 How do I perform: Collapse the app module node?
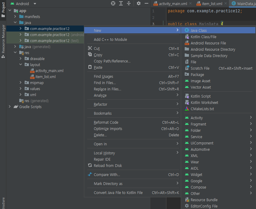10,11
